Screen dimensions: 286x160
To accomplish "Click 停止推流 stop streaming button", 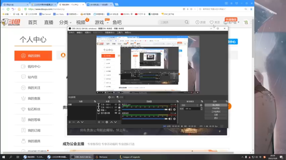I will point(216,105).
